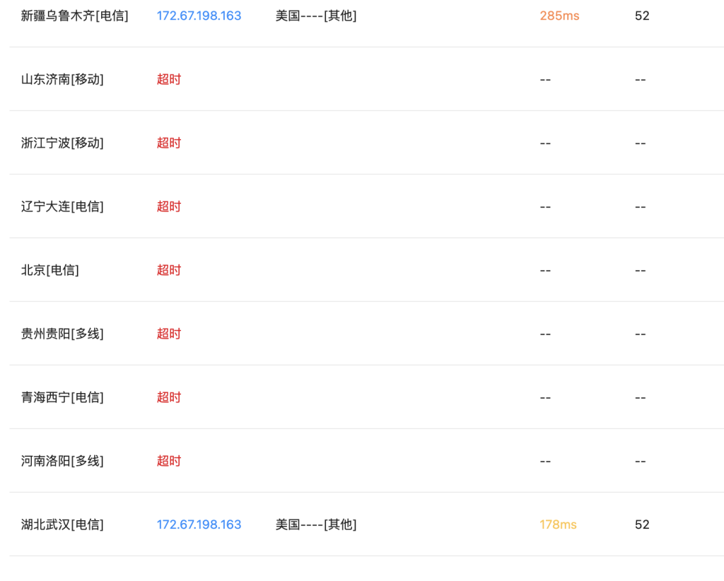
Task: Click the 贵州贵阳[多线] node name
Action: (x=62, y=334)
